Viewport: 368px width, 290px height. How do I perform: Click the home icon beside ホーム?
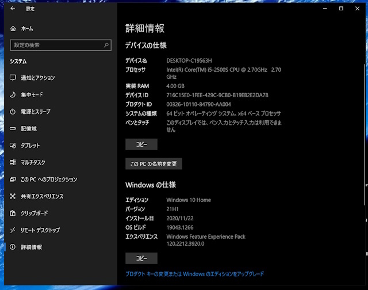click(13, 29)
